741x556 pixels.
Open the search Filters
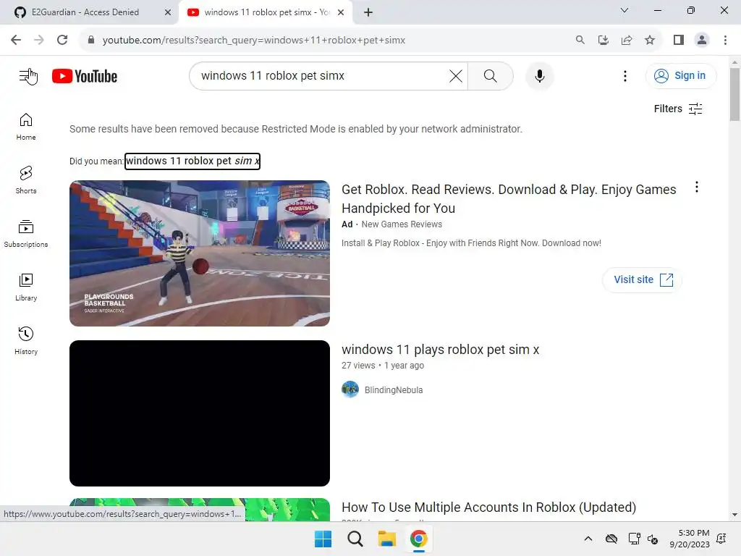[x=677, y=109]
